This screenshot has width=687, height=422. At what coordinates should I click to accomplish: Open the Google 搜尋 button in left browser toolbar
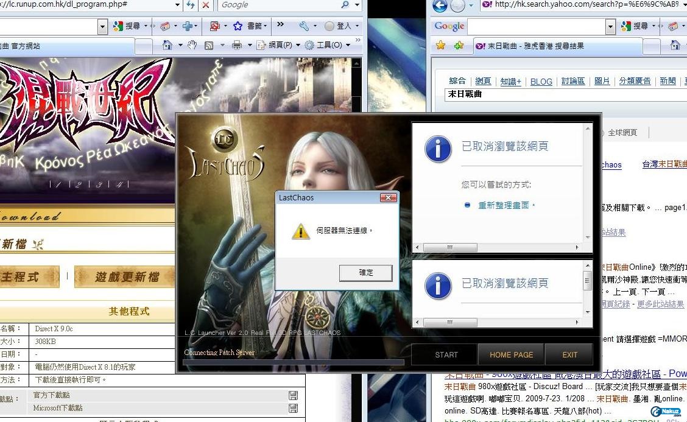click(127, 26)
